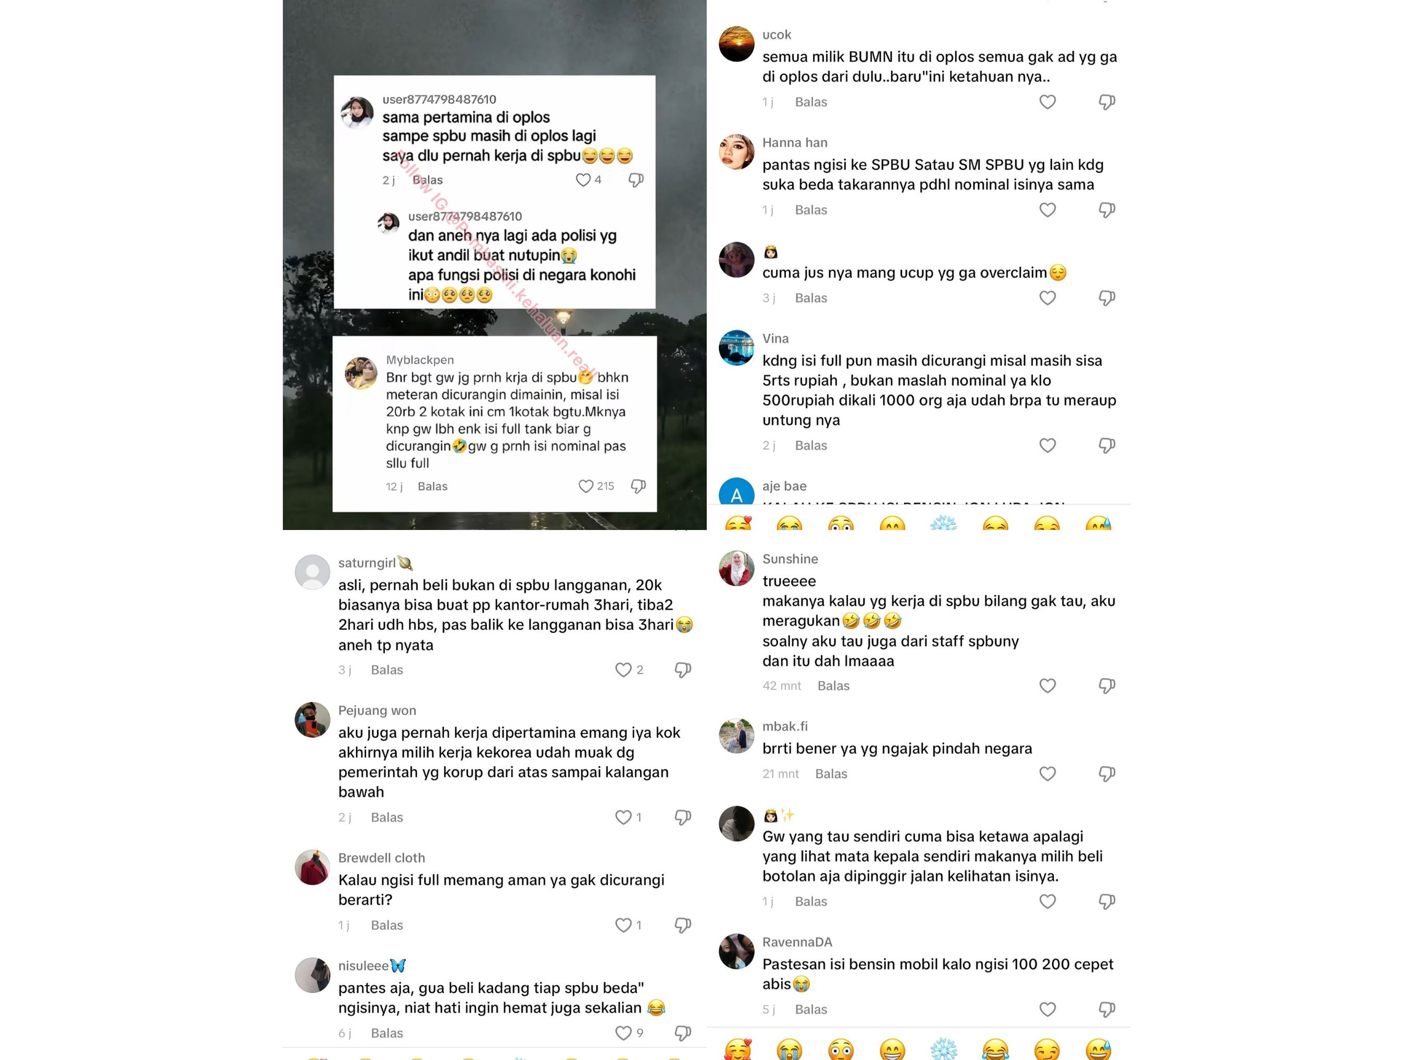Like nisuleee's comment with 9 likes

[623, 1033]
